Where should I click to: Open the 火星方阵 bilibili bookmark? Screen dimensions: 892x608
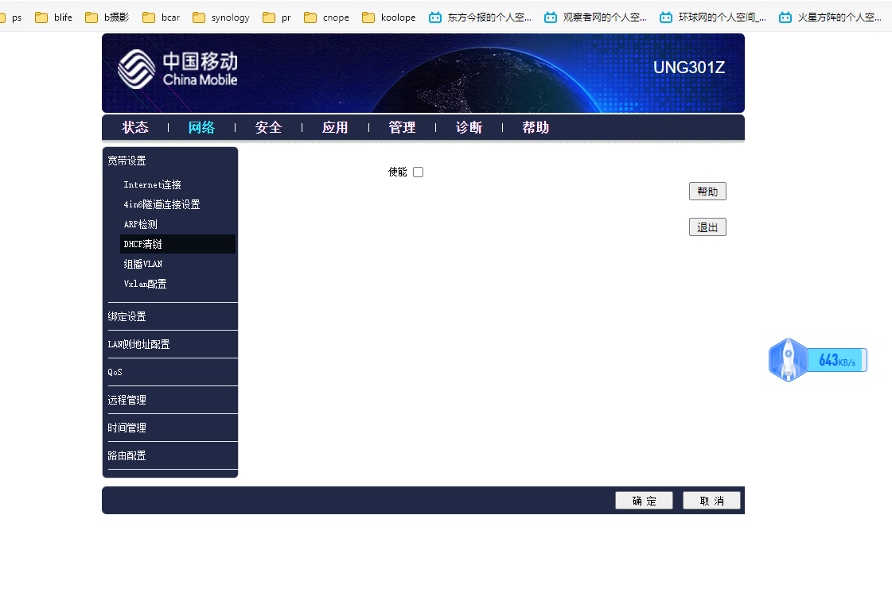[830, 17]
